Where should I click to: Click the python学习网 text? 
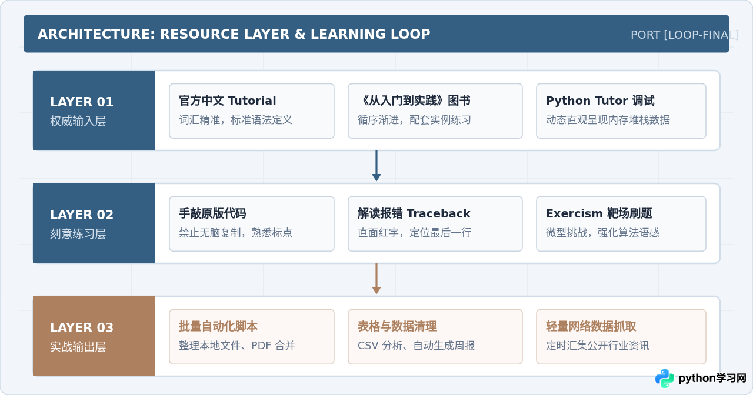pyautogui.click(x=712, y=379)
